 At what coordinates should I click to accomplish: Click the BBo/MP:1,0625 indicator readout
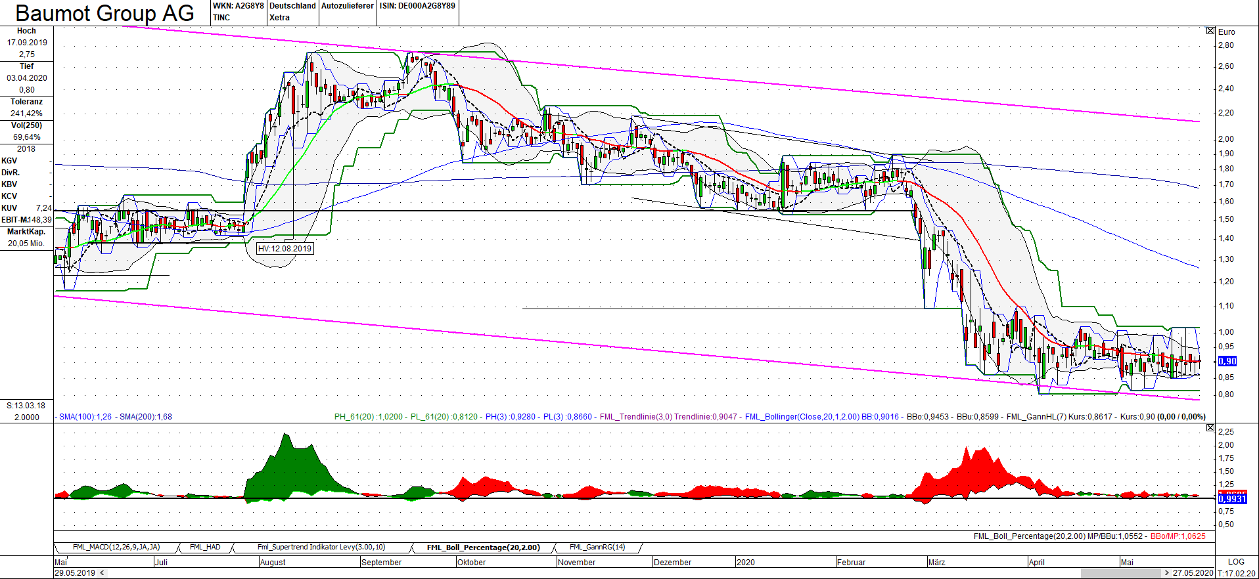point(1178,536)
